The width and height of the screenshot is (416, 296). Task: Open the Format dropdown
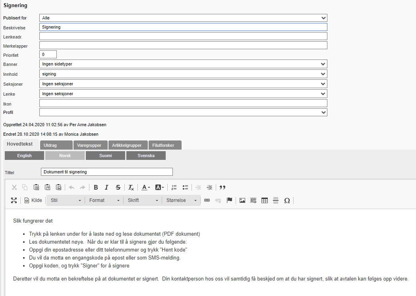104,200
